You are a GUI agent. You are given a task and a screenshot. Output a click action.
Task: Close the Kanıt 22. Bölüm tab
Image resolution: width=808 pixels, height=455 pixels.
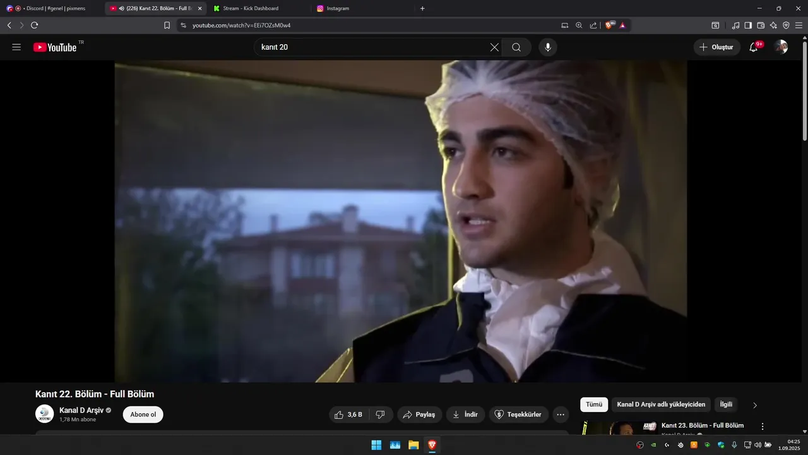pyautogui.click(x=199, y=8)
